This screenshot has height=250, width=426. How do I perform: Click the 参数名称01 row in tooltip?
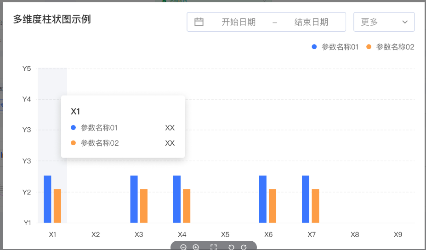(x=122, y=128)
